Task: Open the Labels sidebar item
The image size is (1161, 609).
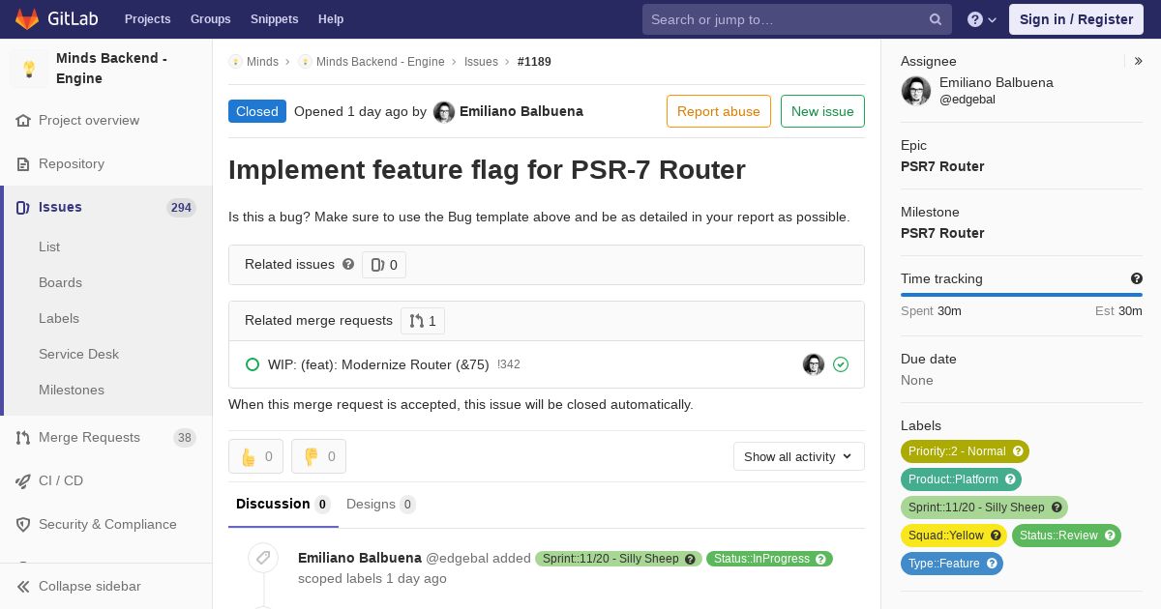Action: tap(59, 318)
